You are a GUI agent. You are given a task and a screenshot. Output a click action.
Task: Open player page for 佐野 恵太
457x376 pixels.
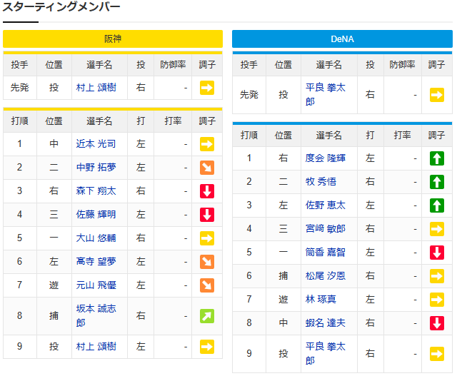[x=326, y=205]
